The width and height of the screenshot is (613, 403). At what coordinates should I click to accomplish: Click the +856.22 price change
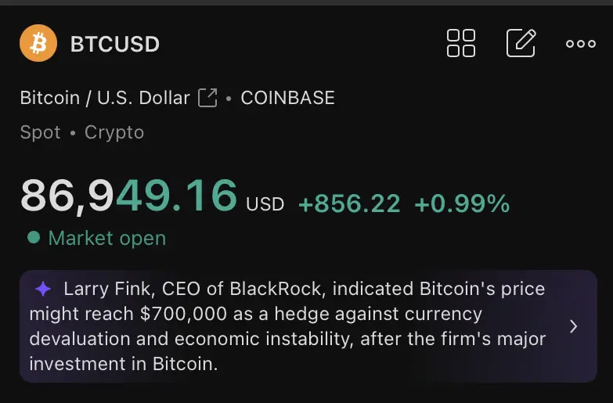coord(349,203)
